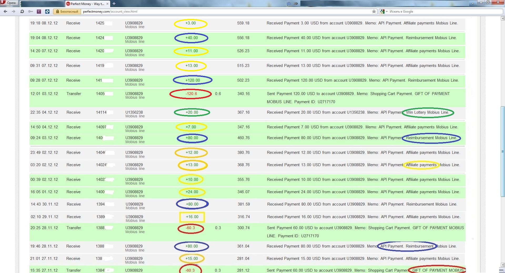Click the balance 526.23
The height and width of the screenshot is (273, 505).
(x=243, y=51)
